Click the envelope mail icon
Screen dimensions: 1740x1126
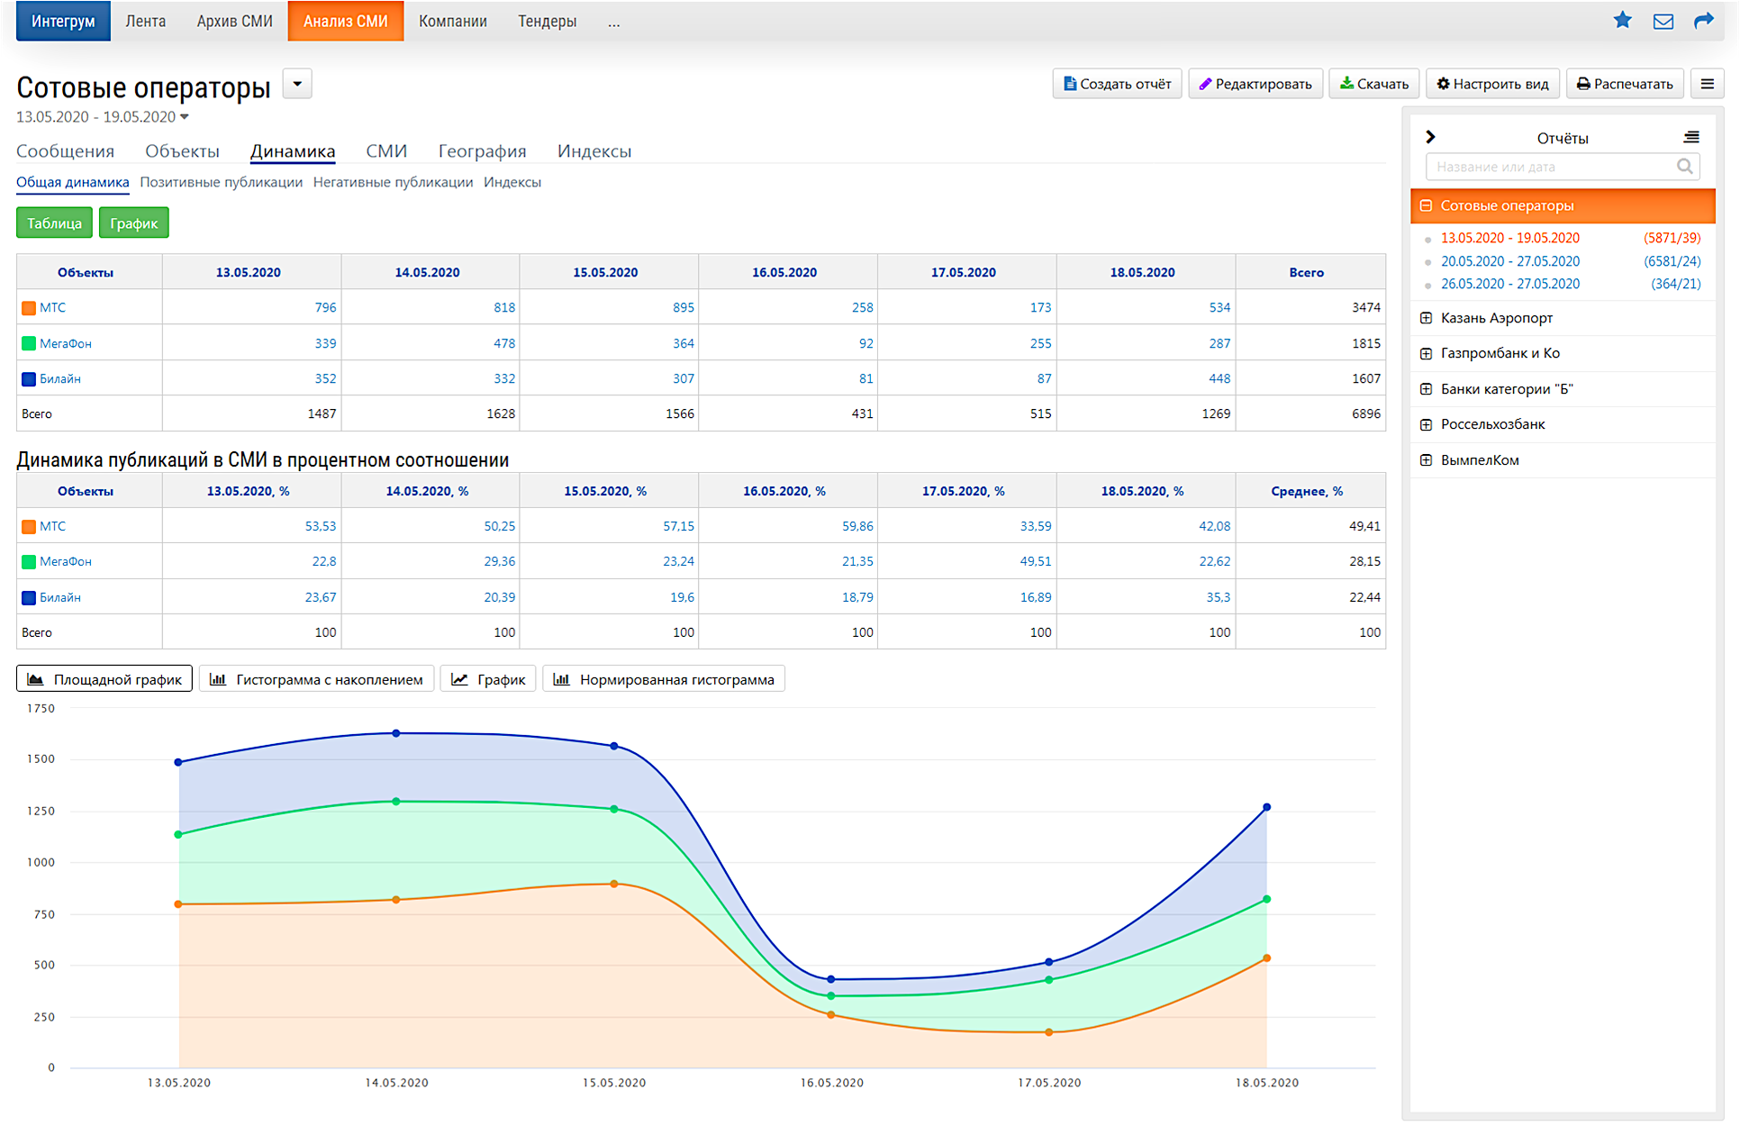[1663, 21]
